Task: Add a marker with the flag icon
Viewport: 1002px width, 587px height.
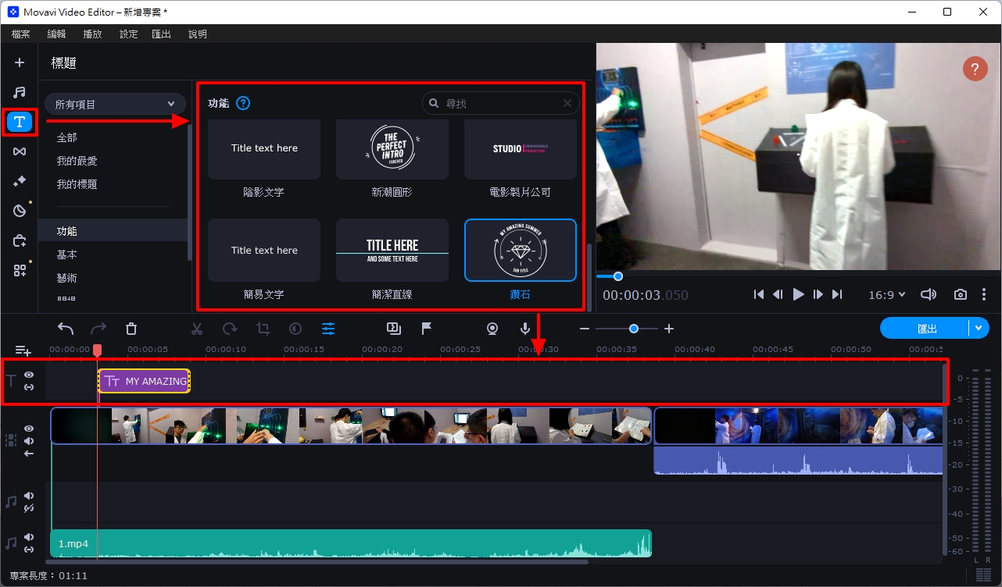Action: point(427,329)
